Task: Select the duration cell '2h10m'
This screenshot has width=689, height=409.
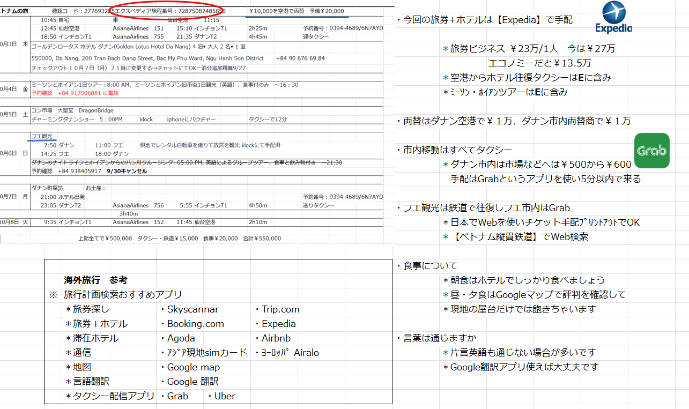Action: pyautogui.click(x=258, y=222)
